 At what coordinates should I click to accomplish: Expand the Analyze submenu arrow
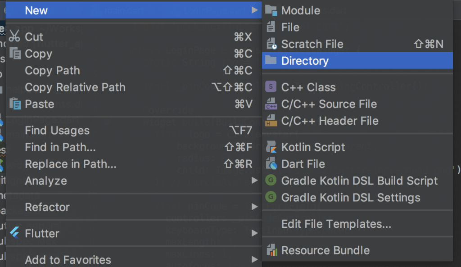pos(255,181)
